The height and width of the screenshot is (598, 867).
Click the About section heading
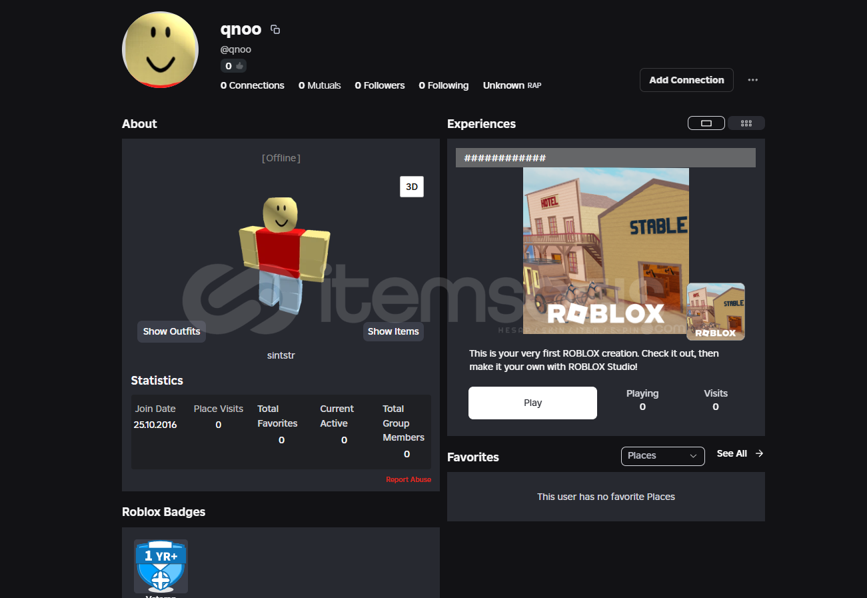point(139,124)
